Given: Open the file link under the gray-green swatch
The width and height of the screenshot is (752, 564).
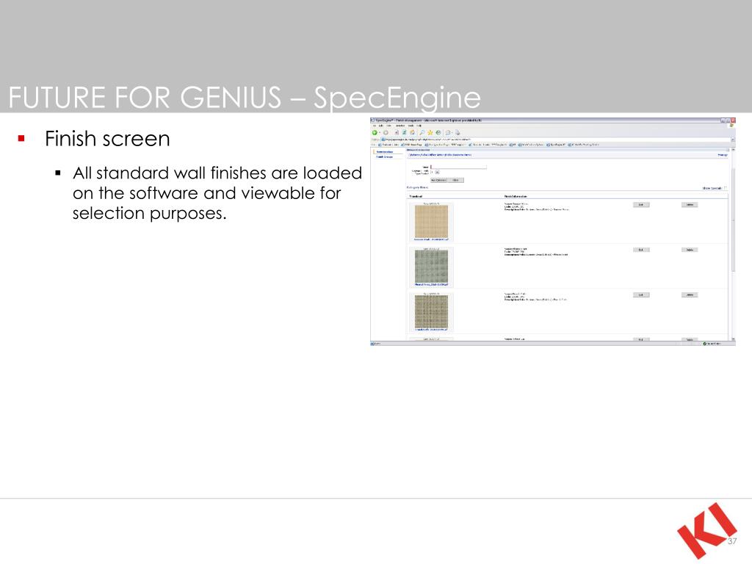Looking at the screenshot, I should pos(431,285).
